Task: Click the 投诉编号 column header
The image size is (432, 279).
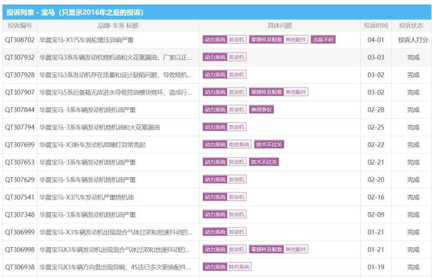Action: coord(20,26)
